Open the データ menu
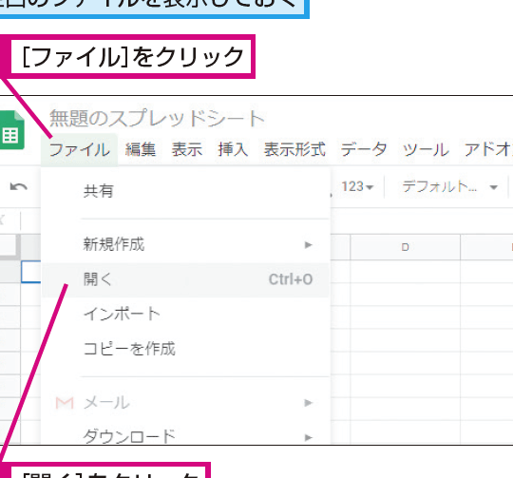Viewport: 513px width, 478px height. 364,150
